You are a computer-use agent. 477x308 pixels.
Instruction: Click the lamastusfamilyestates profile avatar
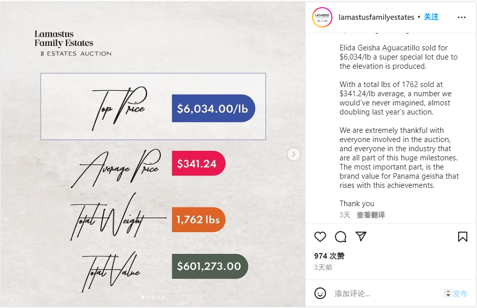point(322,17)
